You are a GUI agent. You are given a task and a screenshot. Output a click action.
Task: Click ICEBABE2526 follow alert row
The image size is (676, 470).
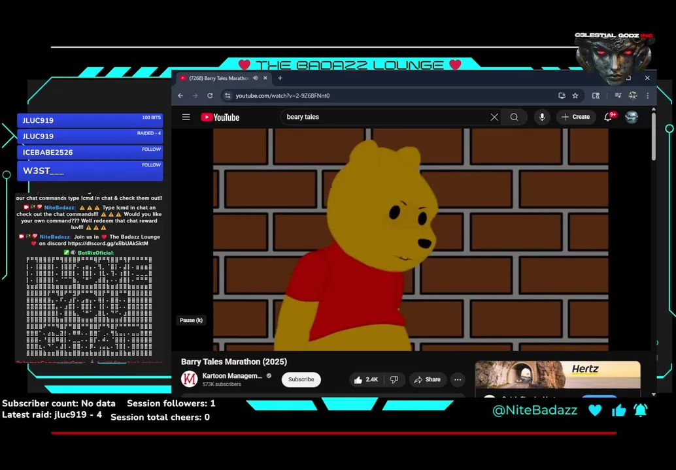coord(90,152)
